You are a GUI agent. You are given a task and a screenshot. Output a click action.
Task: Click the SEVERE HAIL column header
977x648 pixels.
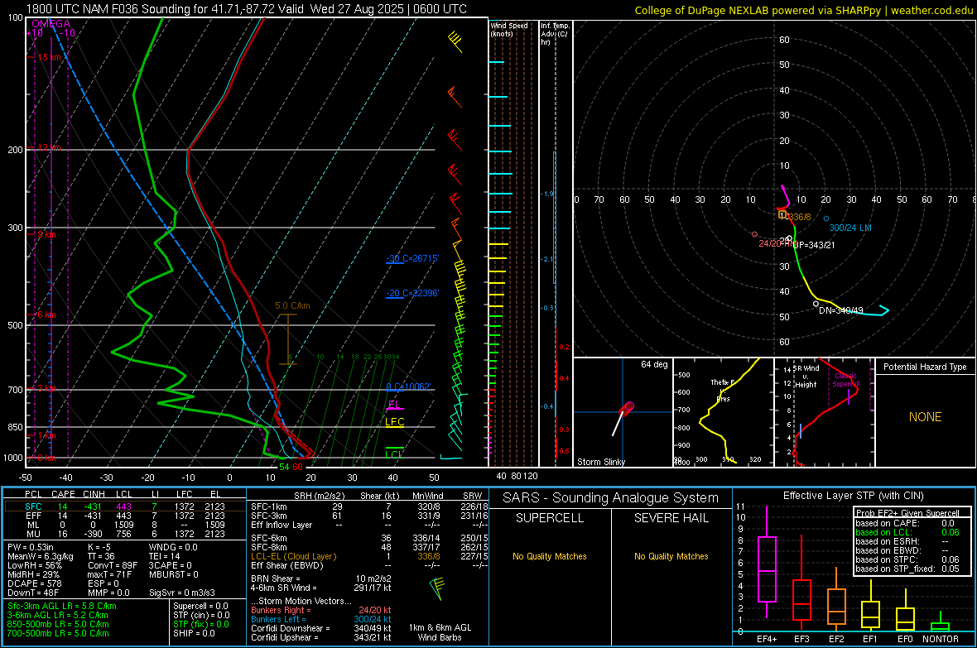[x=671, y=518]
